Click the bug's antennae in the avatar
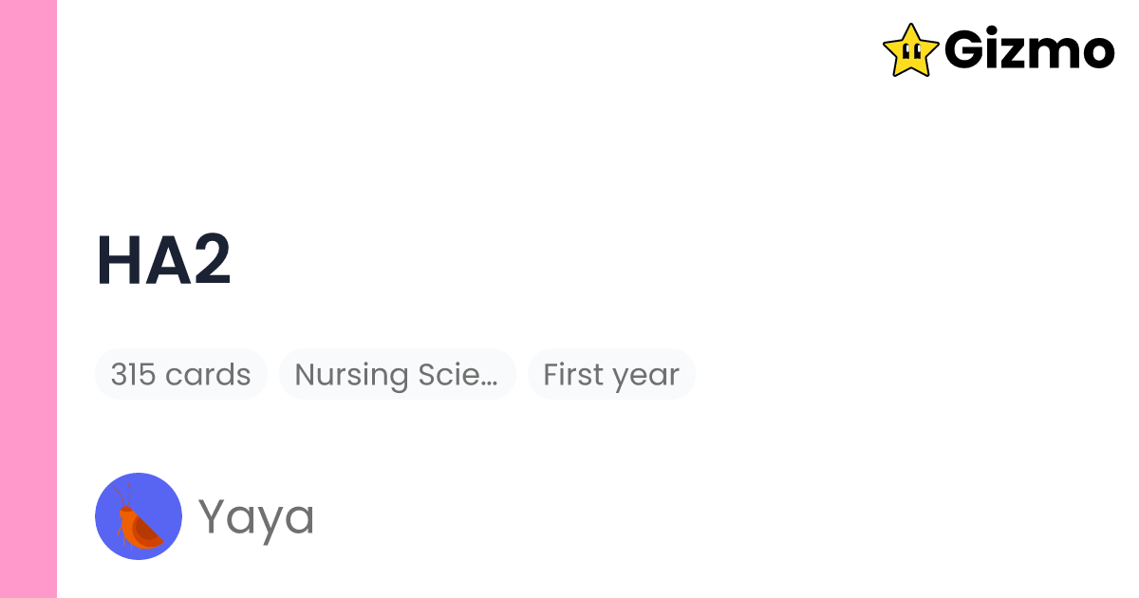This screenshot has width=1139, height=598. (123, 495)
